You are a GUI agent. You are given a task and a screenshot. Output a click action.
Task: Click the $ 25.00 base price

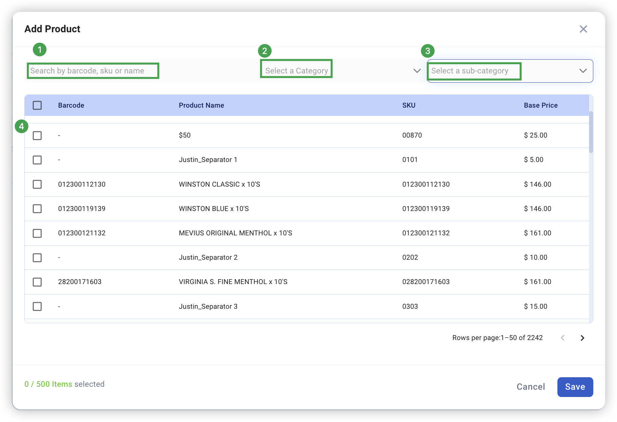[535, 135]
